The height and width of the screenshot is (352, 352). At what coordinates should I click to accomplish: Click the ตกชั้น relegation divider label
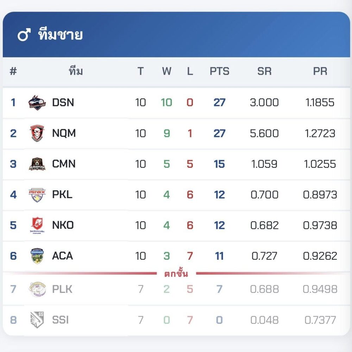[x=176, y=274]
